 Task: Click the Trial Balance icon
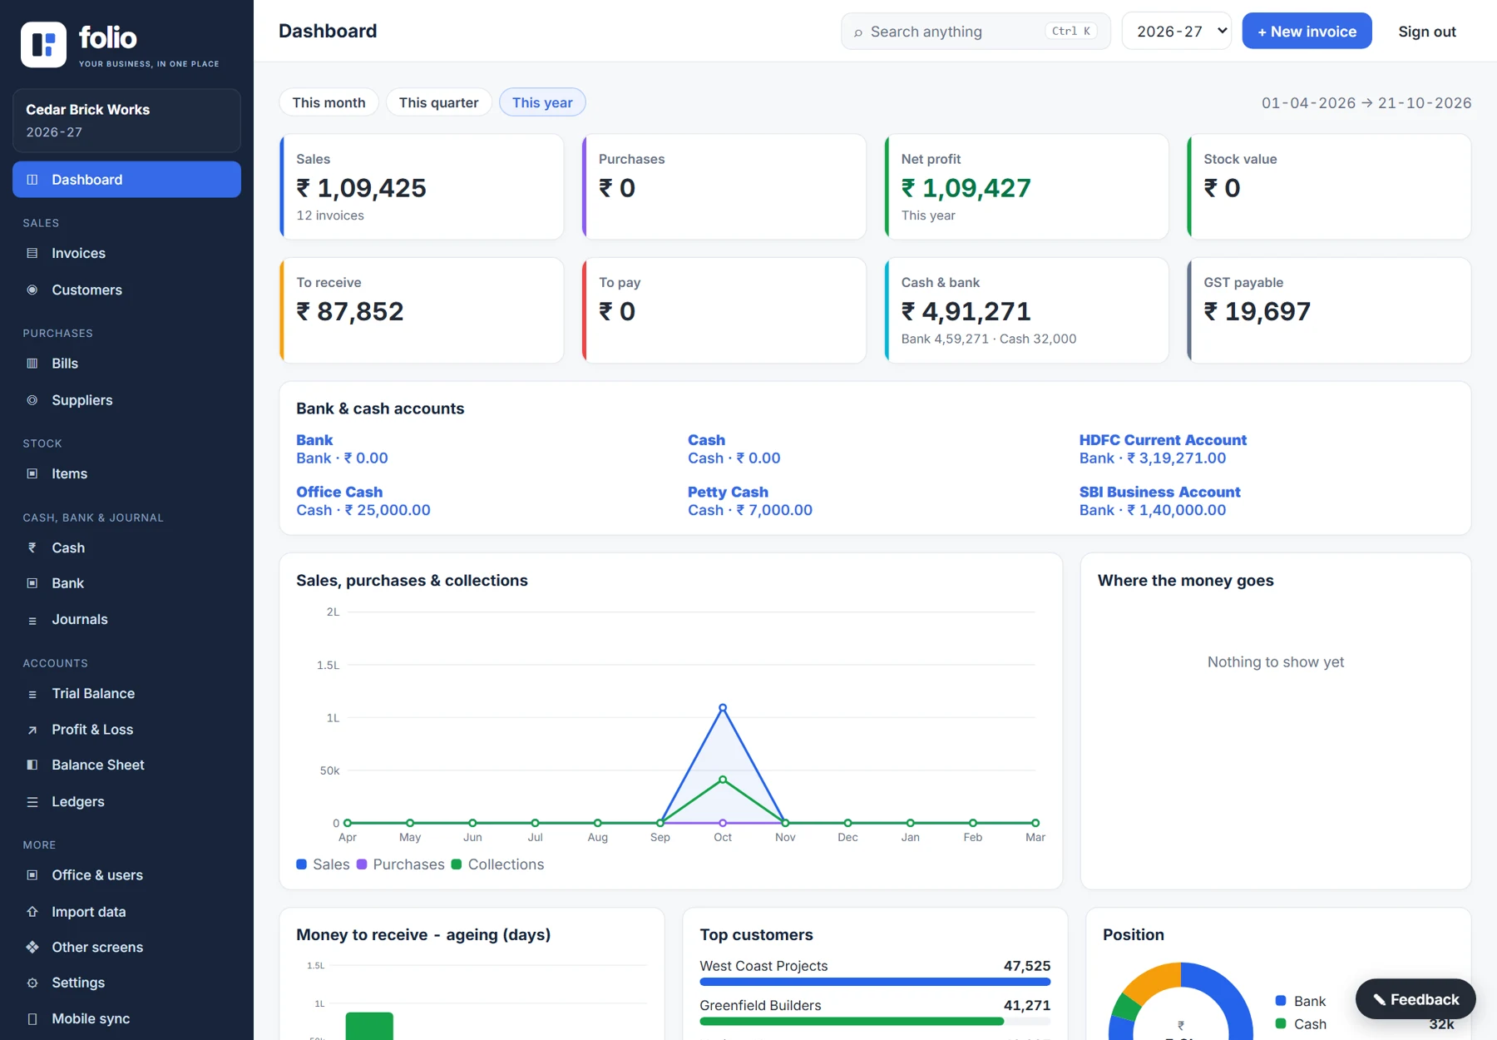pos(32,694)
